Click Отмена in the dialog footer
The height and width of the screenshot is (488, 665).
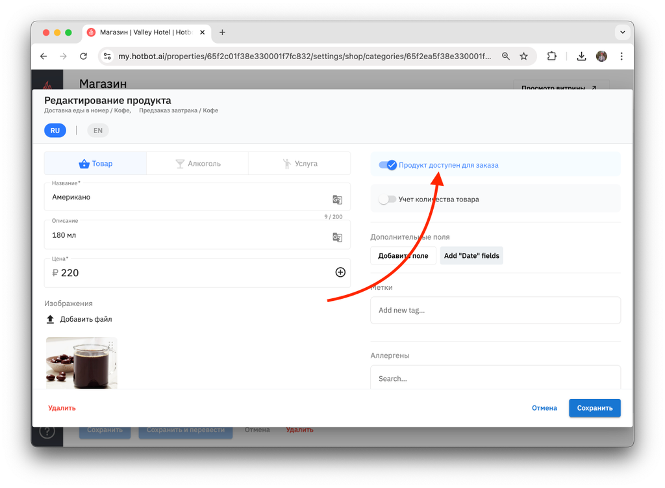545,408
